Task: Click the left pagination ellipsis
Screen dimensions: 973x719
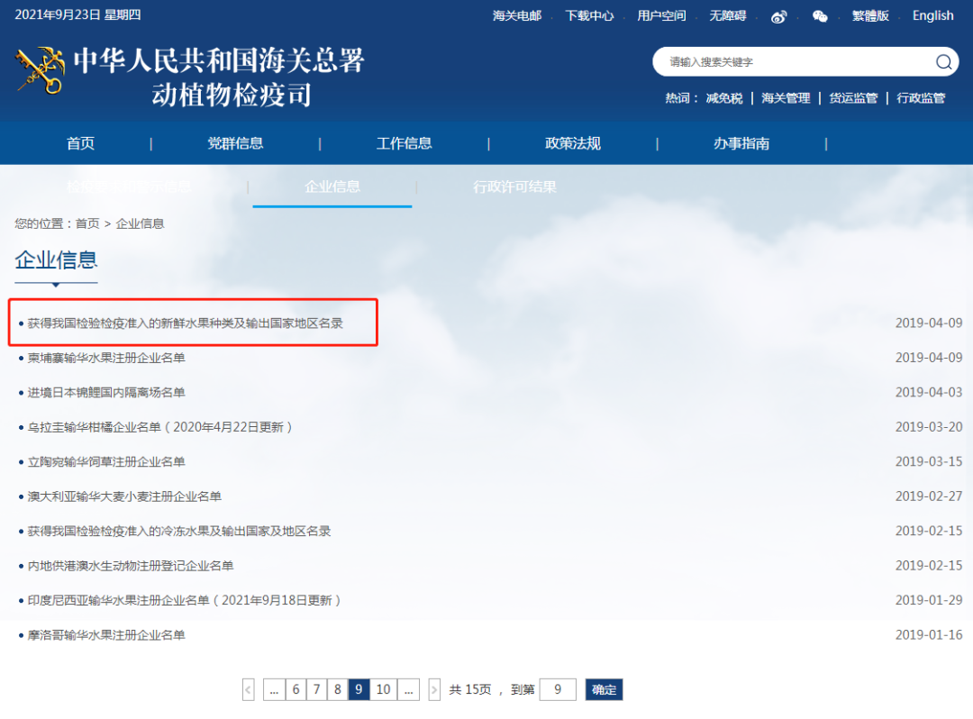Action: 273,689
